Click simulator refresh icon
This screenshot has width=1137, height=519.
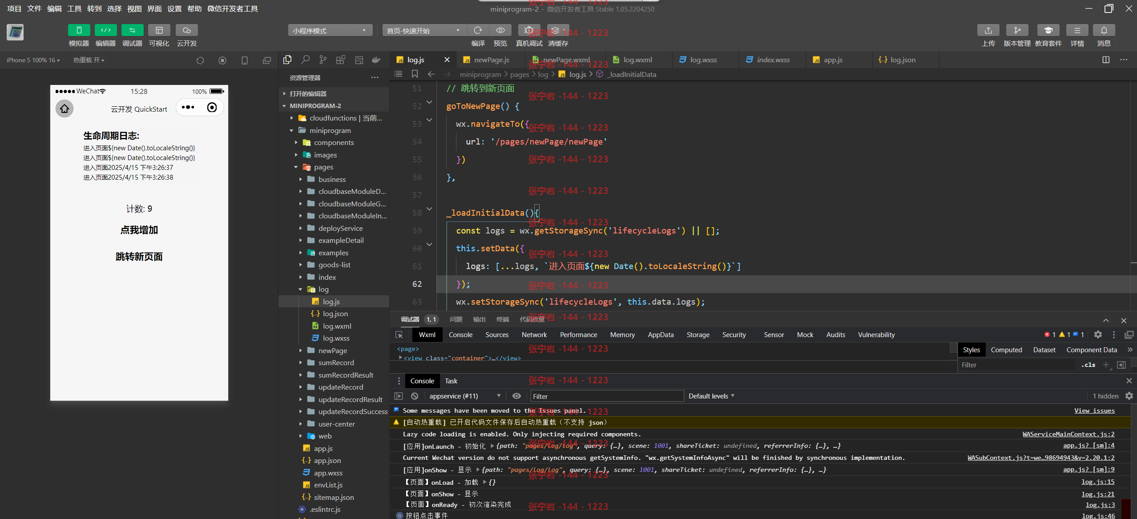click(200, 60)
